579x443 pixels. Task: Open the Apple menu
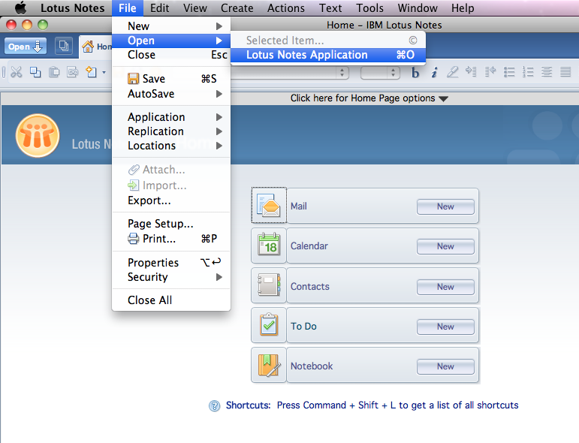click(x=21, y=8)
